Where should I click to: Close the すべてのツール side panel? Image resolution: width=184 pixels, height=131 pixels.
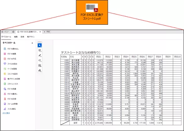32,43
